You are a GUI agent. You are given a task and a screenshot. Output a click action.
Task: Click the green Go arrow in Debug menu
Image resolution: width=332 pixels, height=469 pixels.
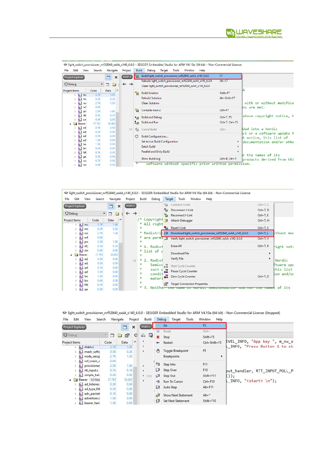click(x=158, y=326)
